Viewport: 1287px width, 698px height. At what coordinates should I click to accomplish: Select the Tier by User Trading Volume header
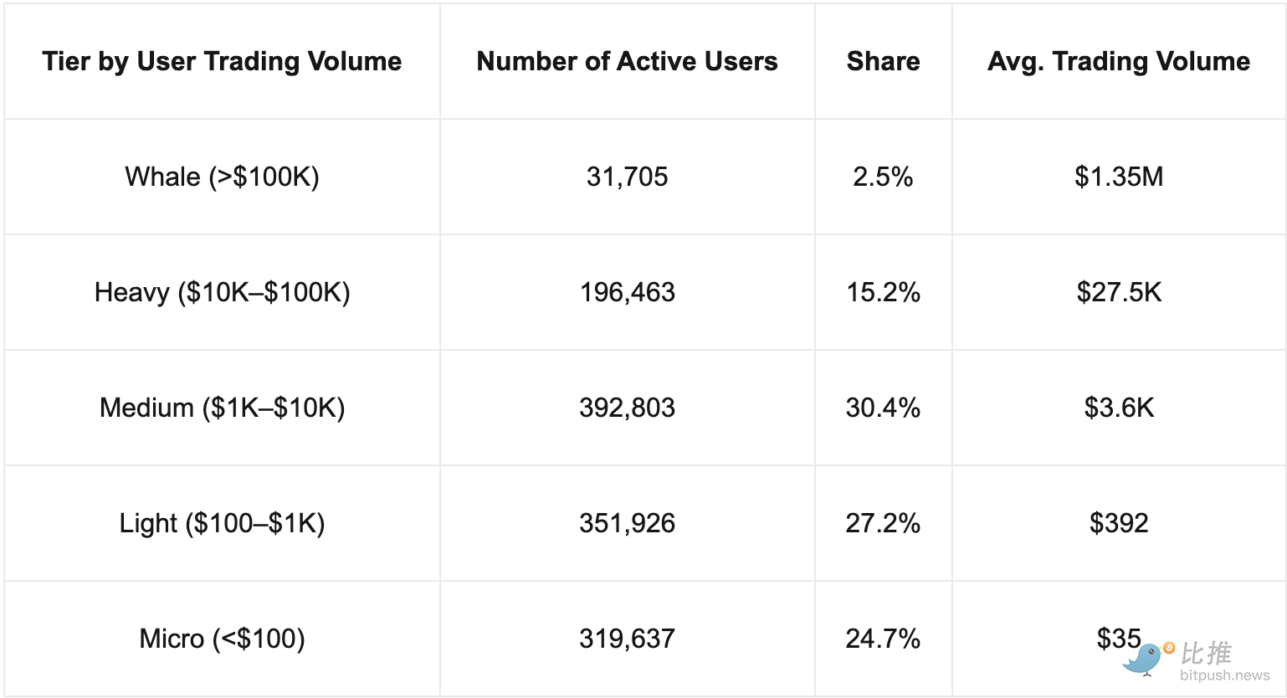[x=222, y=61]
